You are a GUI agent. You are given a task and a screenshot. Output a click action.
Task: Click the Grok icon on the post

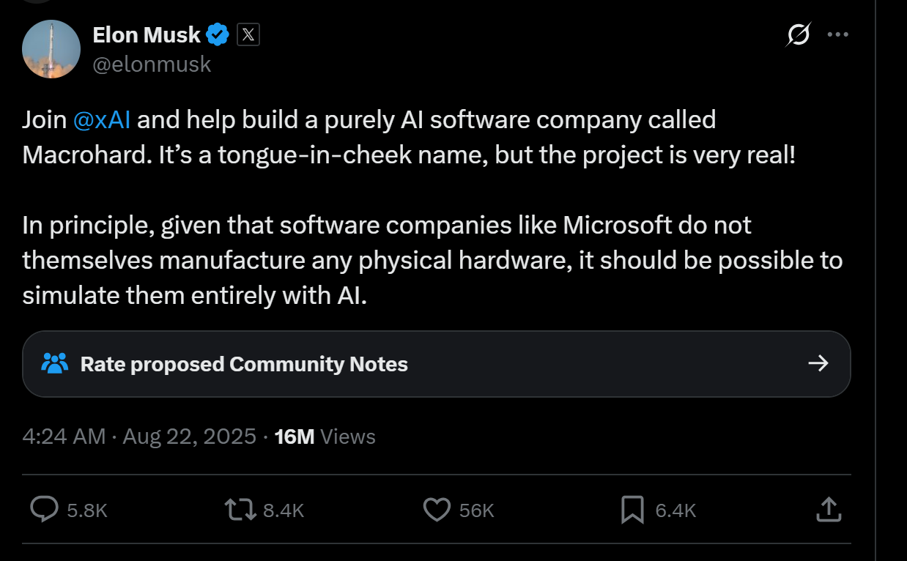799,34
